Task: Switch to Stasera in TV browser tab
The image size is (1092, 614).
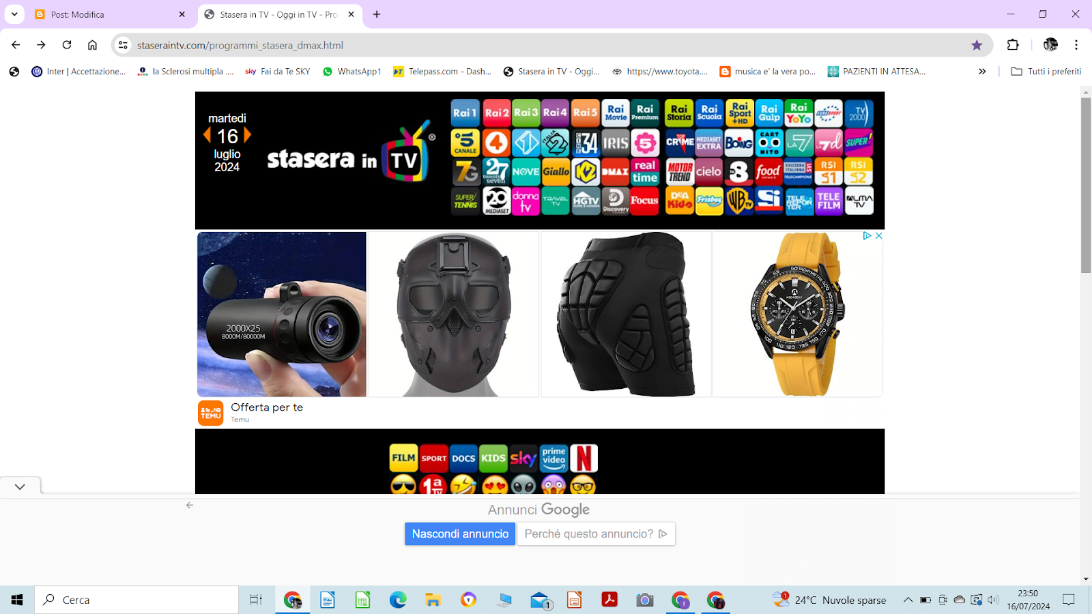Action: [x=280, y=14]
